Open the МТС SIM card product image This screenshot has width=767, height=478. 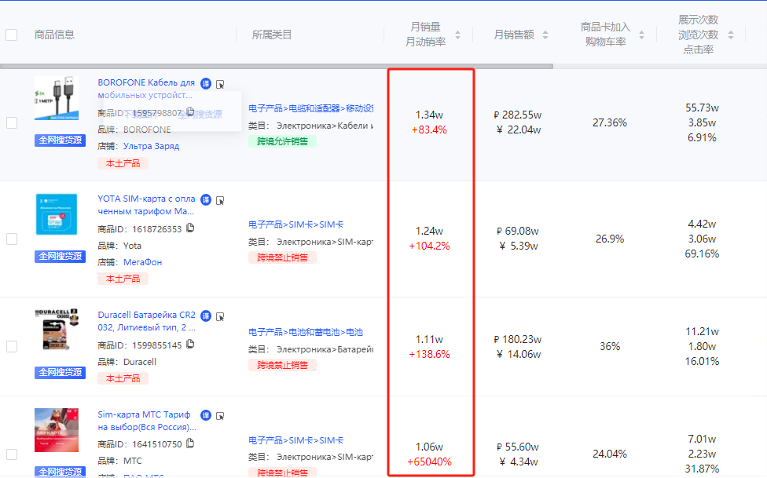pyautogui.click(x=57, y=430)
